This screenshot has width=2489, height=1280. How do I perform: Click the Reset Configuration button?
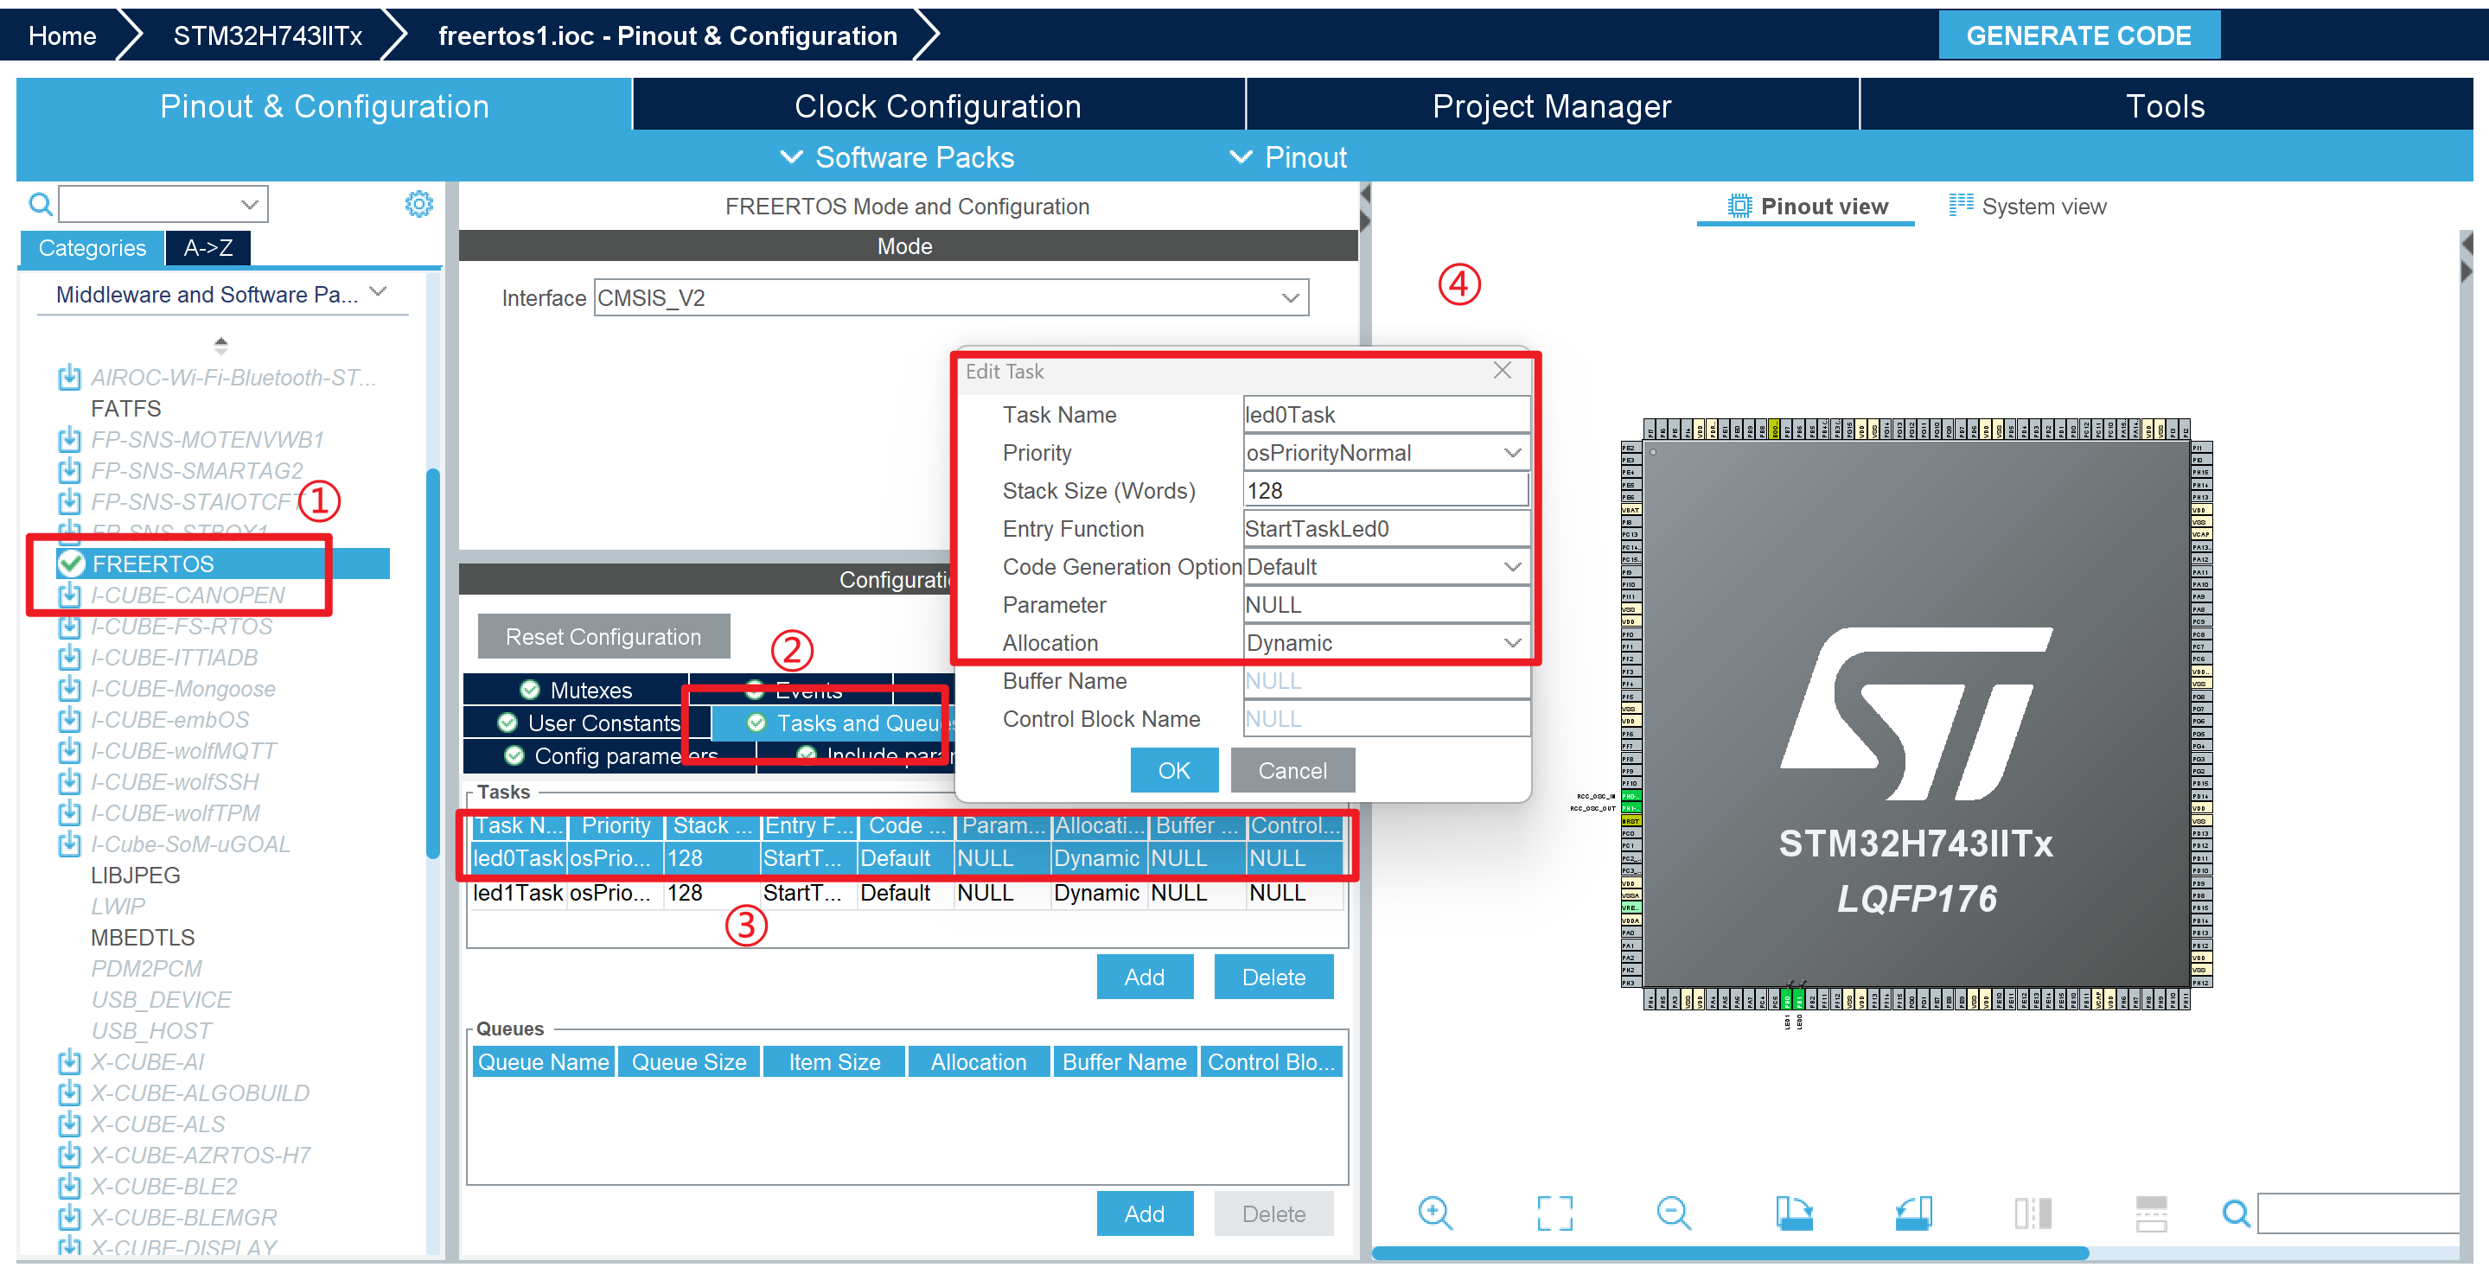[x=604, y=637]
